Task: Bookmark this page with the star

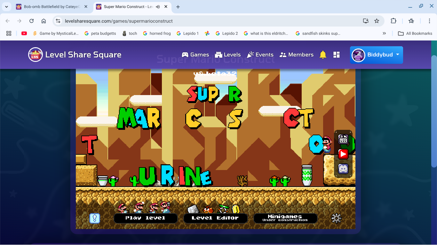Action: (377, 21)
